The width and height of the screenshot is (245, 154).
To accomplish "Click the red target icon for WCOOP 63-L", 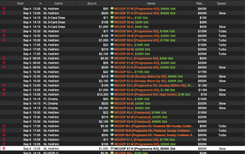I will (x=4, y=85).
